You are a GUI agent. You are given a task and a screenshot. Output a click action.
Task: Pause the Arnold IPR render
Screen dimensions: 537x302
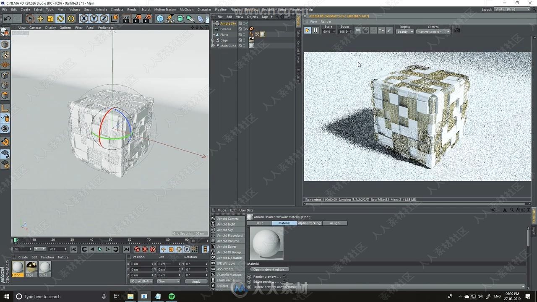pos(315,30)
